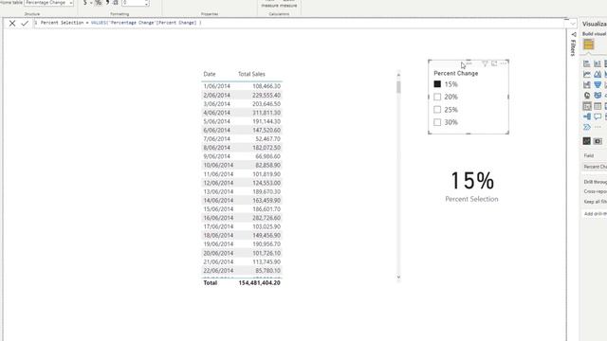
Task: Cancel the formula edit with the X icon
Action: [x=12, y=23]
